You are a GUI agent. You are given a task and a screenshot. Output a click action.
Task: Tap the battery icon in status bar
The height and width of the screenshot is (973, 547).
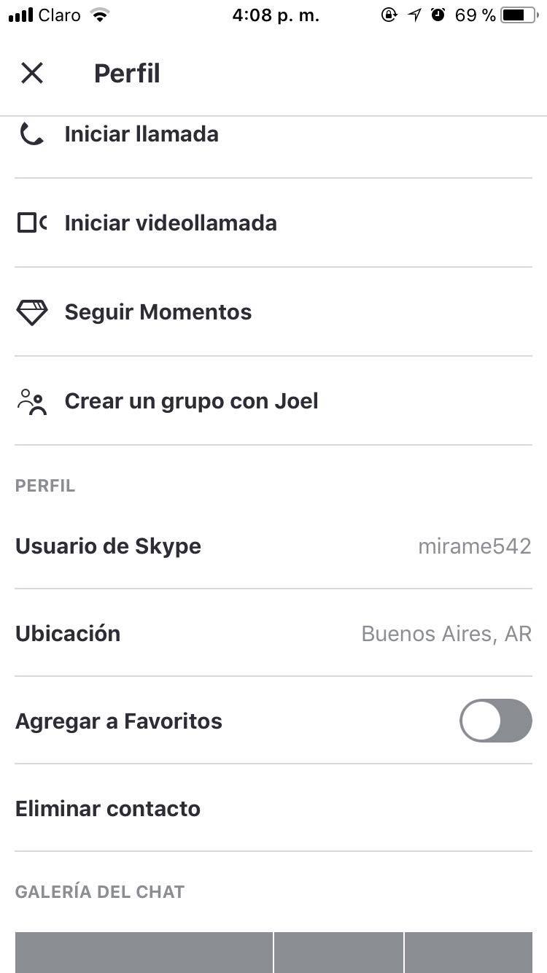[520, 15]
